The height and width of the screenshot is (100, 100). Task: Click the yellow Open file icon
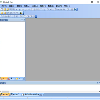pos(5,9)
